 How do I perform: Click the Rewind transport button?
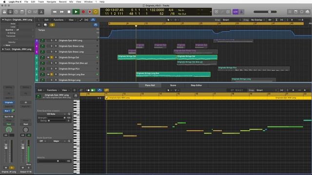[x=55, y=12]
